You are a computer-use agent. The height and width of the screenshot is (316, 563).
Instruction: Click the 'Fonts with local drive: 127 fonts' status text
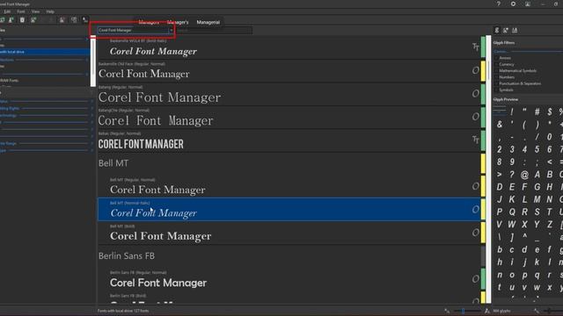(x=123, y=311)
